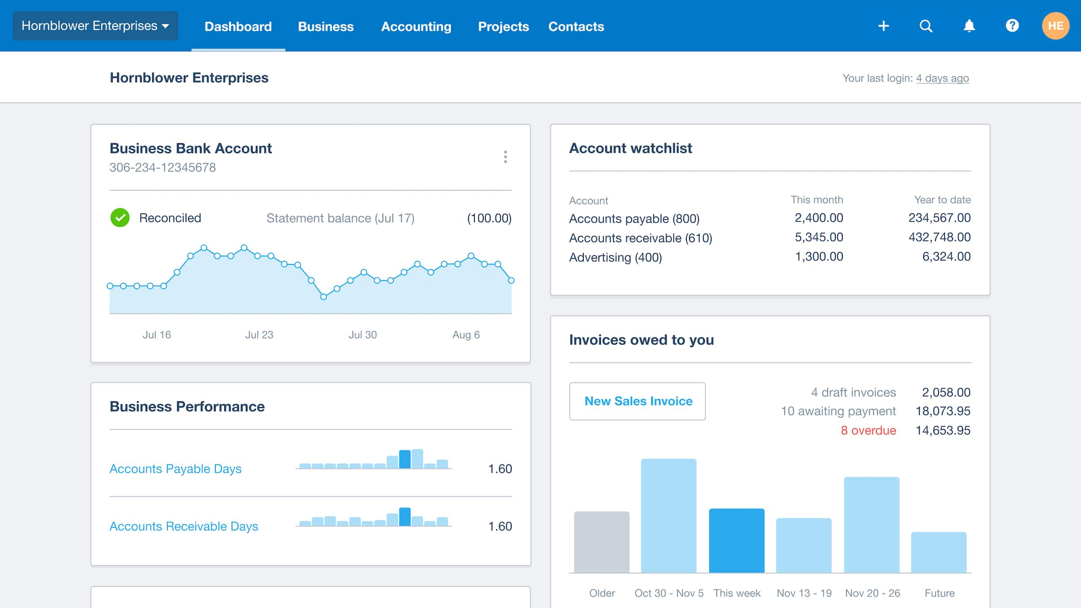Image resolution: width=1081 pixels, height=608 pixels.
Task: Click the search icon in the top bar
Action: click(x=926, y=26)
